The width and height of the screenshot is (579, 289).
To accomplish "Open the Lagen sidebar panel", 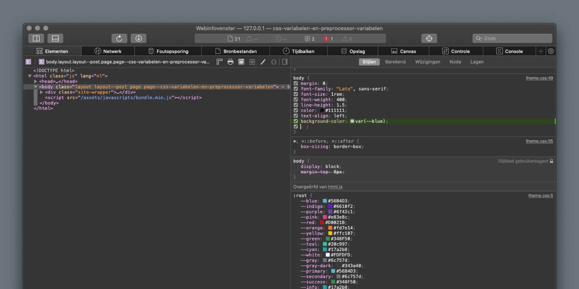I will point(477,62).
